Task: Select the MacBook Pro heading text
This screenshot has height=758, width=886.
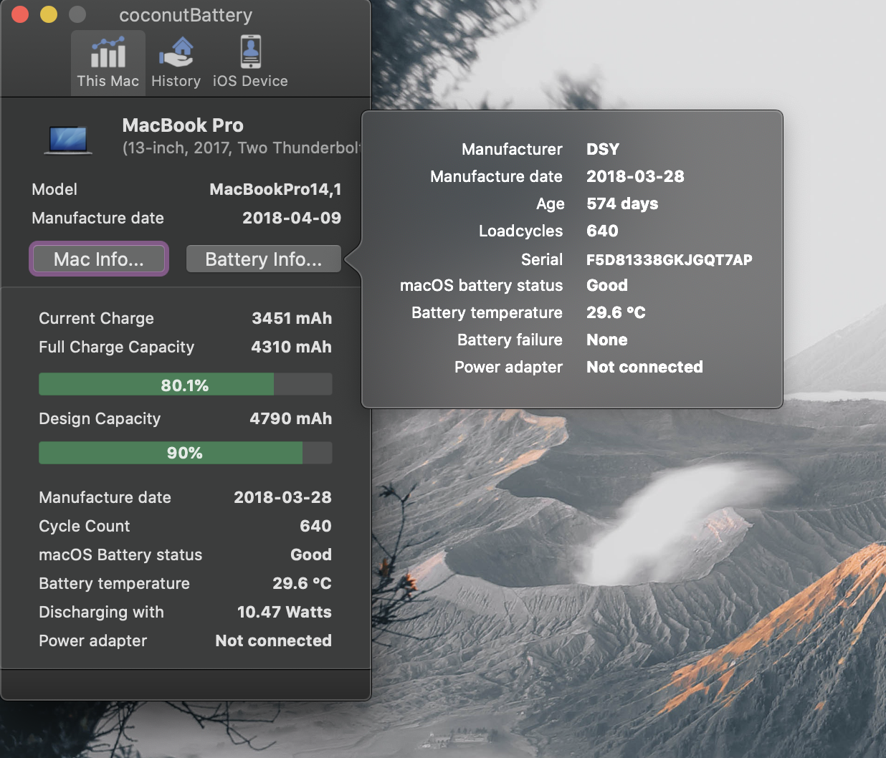Action: point(183,125)
